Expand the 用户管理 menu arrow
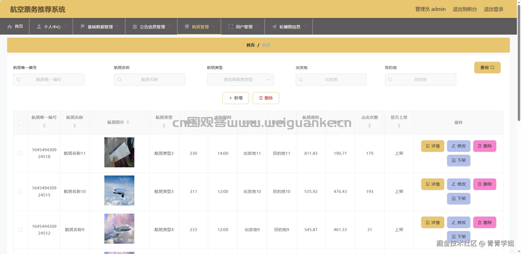 [257, 26]
